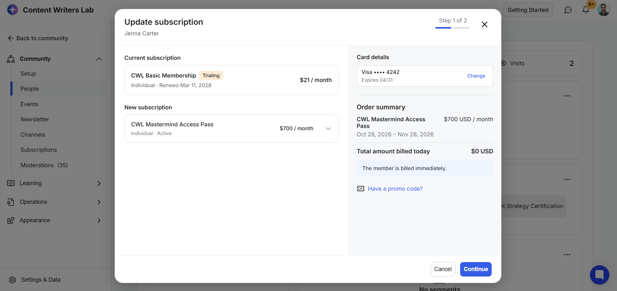
Task: Open the support chat bubble widget
Action: click(599, 275)
